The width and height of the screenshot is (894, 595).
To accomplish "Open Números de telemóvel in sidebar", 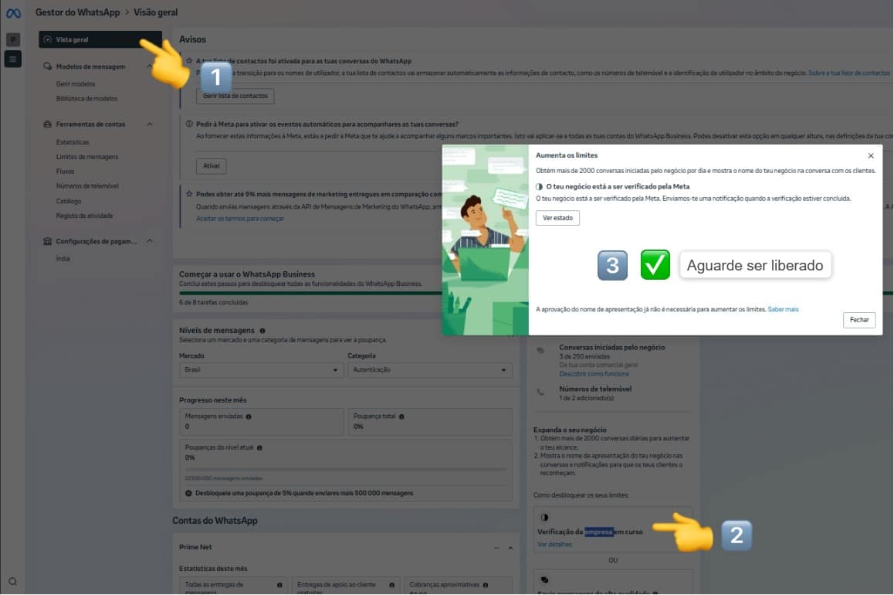I will pyautogui.click(x=87, y=186).
